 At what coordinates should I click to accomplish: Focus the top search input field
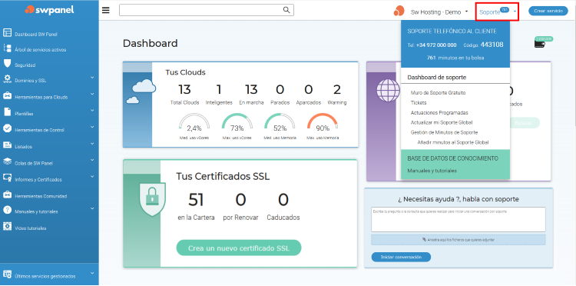pos(207,10)
